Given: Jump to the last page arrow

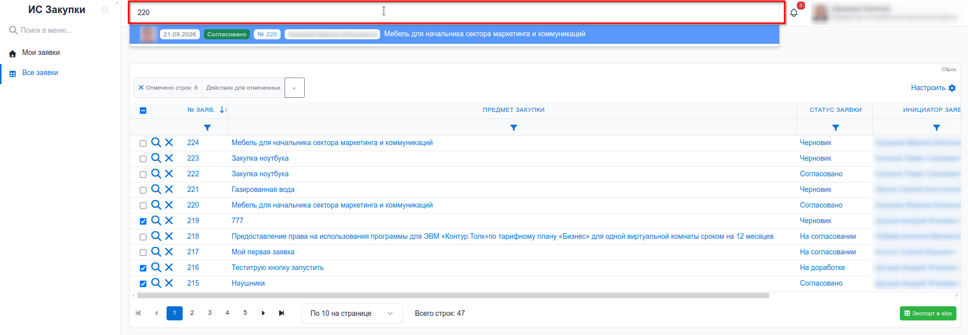Looking at the screenshot, I should coord(281,313).
